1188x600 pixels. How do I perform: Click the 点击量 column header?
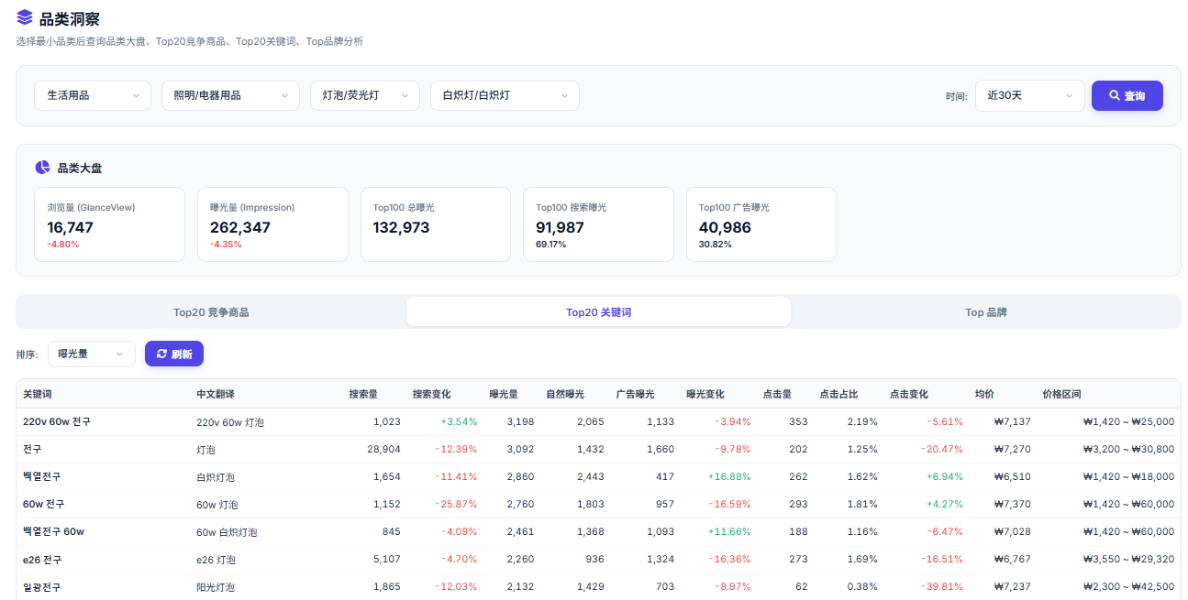778,394
